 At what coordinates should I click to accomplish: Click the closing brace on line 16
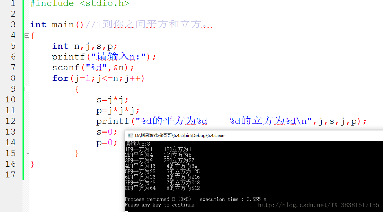coord(33,164)
